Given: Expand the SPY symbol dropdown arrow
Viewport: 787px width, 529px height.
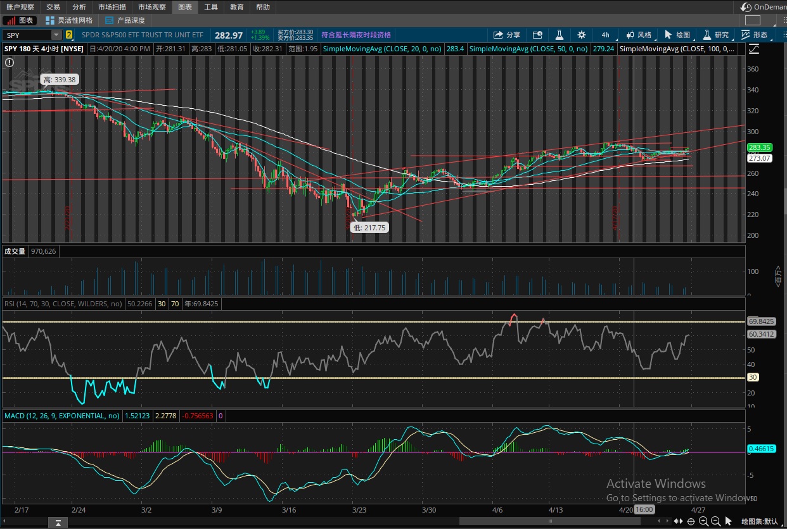Looking at the screenshot, I should [x=56, y=35].
